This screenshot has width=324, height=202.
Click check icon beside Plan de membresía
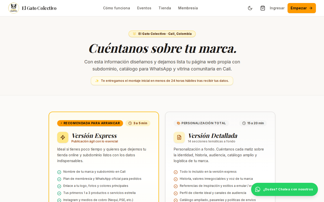click(59, 179)
